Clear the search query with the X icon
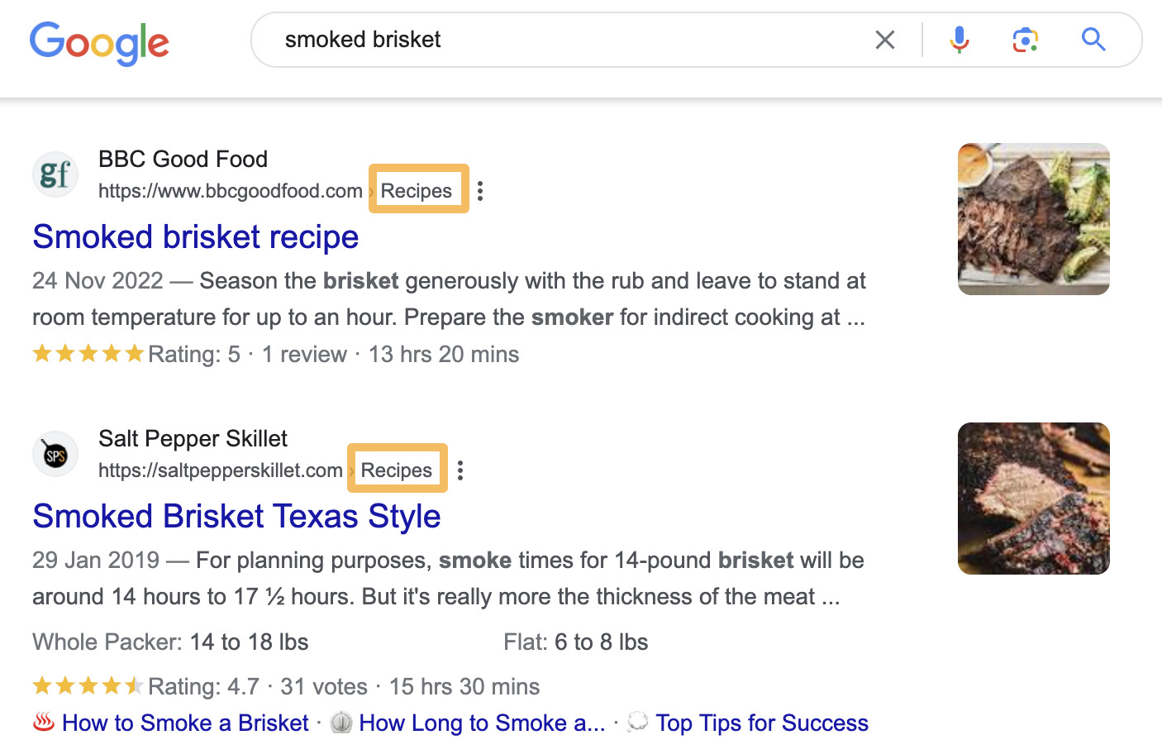This screenshot has width=1162, height=754. (884, 39)
